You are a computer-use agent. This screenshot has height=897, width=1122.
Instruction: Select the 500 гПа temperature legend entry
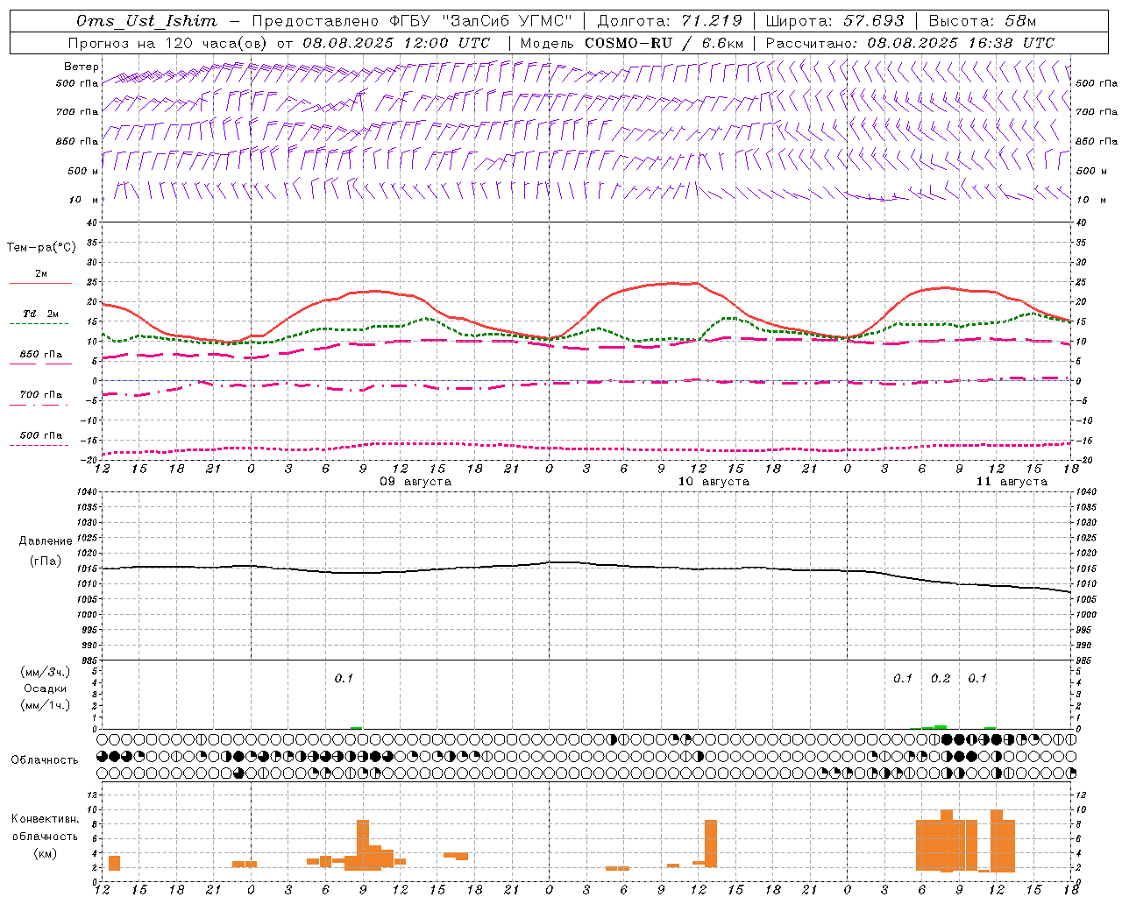[x=41, y=435]
